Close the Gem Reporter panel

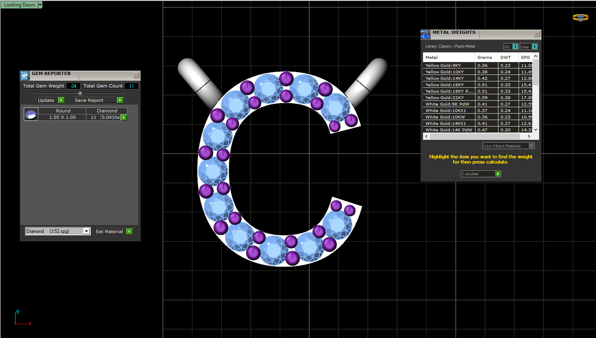pos(136,75)
